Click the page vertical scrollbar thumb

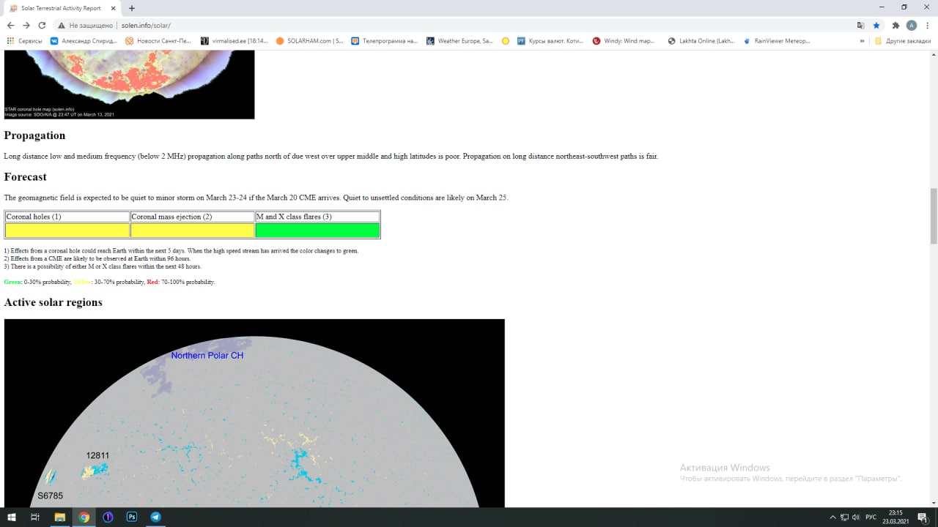pyautogui.click(x=933, y=216)
